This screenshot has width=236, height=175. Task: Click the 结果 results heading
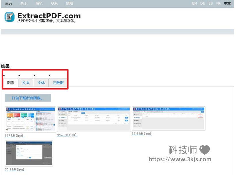[5, 66]
